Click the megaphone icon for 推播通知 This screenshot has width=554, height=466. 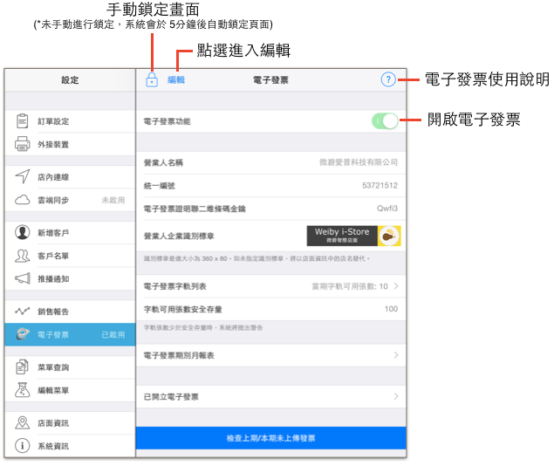tap(23, 278)
